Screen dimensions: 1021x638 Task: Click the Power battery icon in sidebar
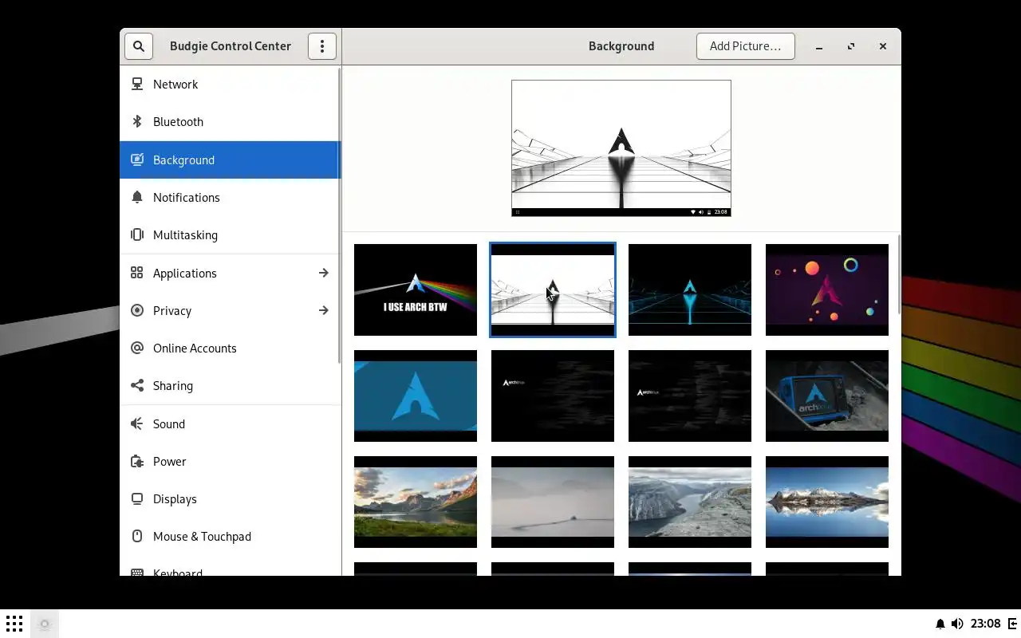pos(137,461)
